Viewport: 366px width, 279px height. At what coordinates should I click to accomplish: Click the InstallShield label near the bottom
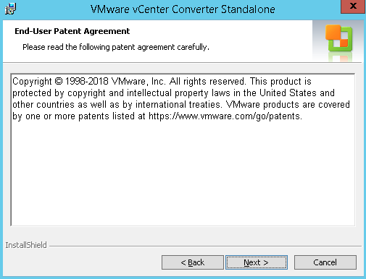coord(26,245)
